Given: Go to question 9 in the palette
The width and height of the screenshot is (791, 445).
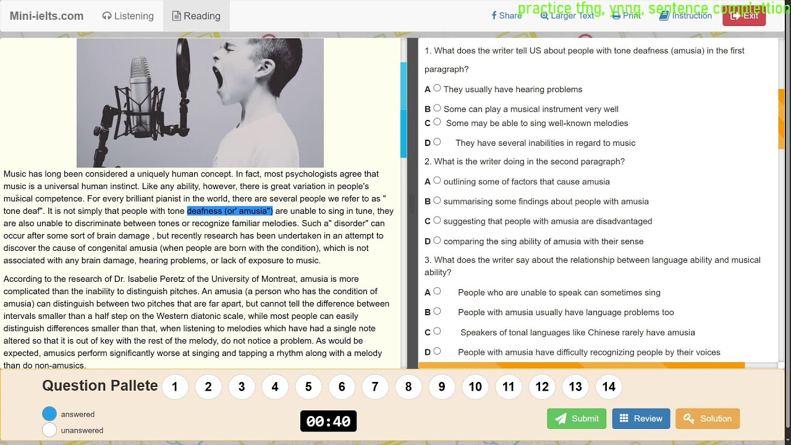Looking at the screenshot, I should click(x=442, y=387).
